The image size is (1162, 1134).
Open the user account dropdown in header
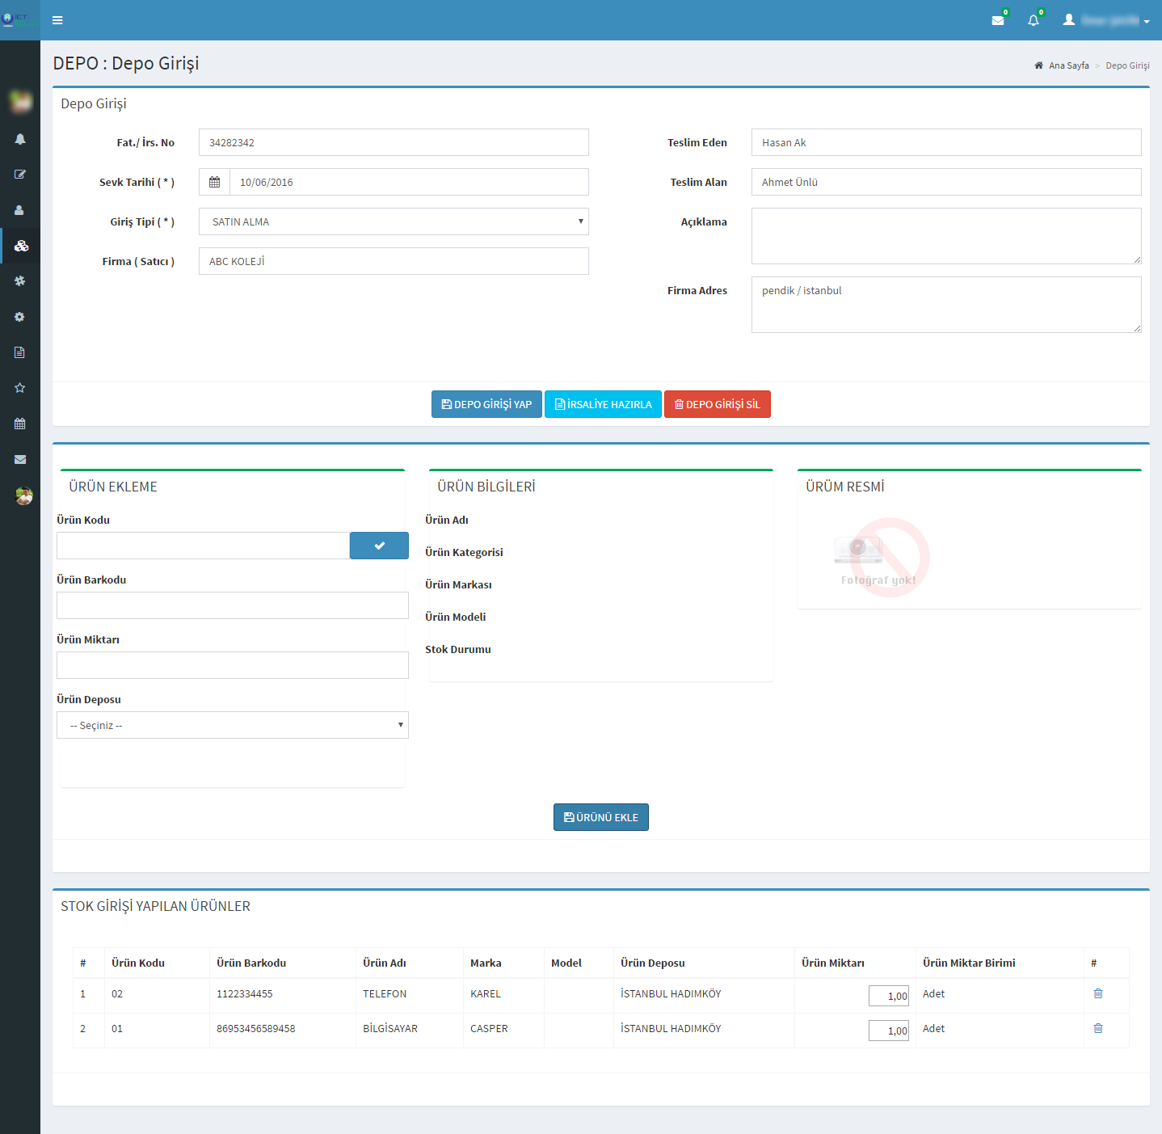[x=1106, y=20]
